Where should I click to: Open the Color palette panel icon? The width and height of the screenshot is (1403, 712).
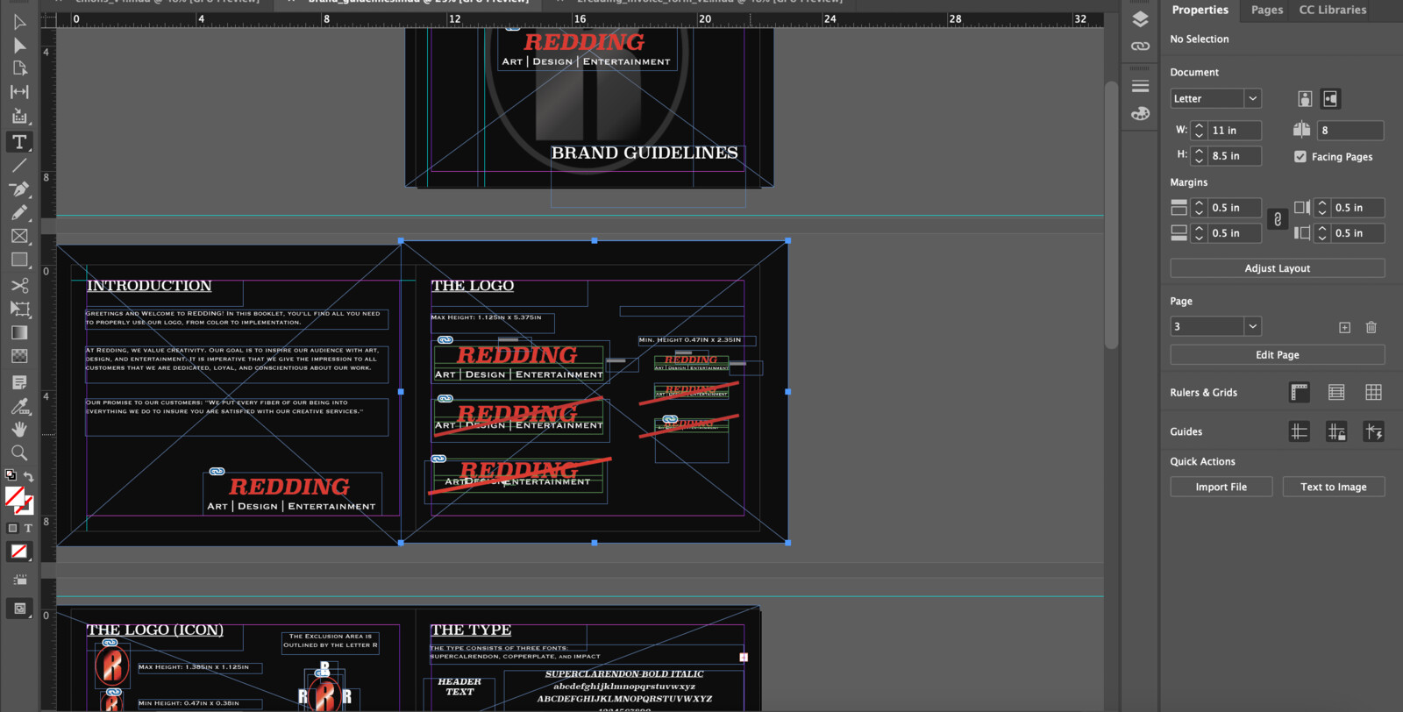pos(1140,113)
